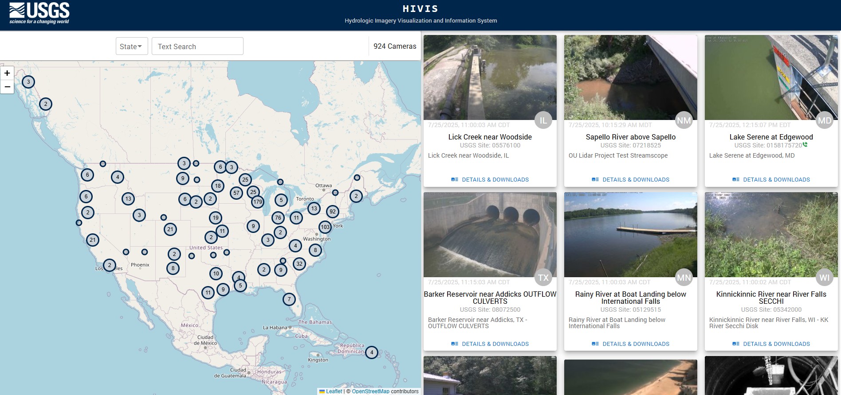Select the 18 camera cluster marker
The height and width of the screenshot is (395, 841).
pos(218,186)
